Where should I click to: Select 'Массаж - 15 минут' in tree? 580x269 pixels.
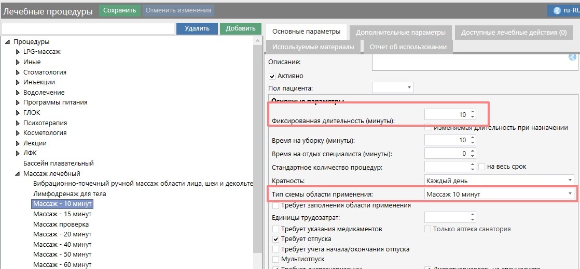(62, 214)
